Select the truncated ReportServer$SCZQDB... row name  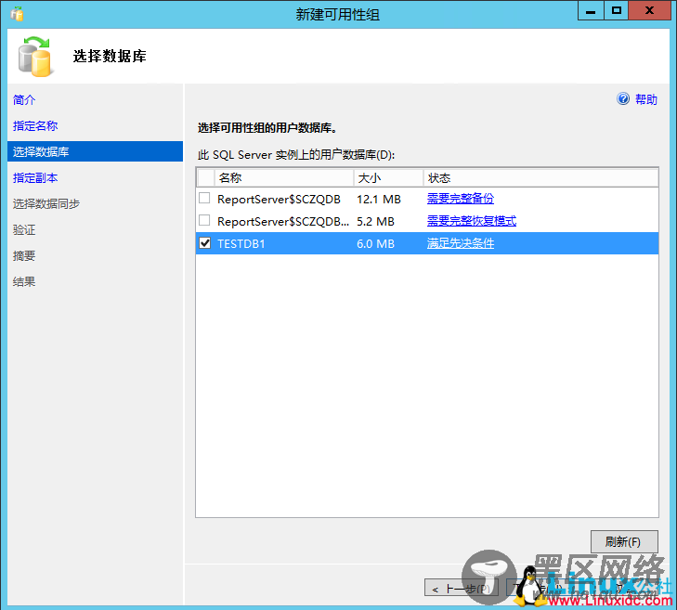point(283,222)
